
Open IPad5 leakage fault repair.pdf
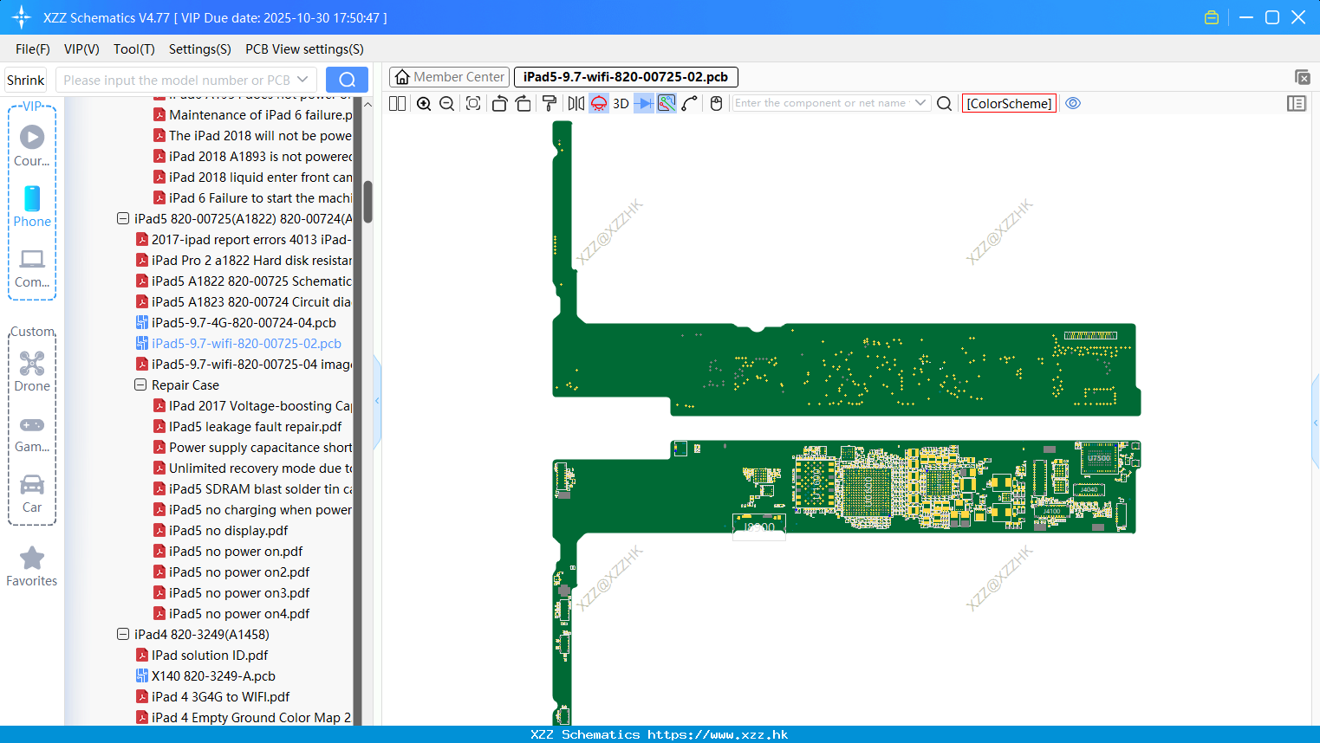(255, 427)
